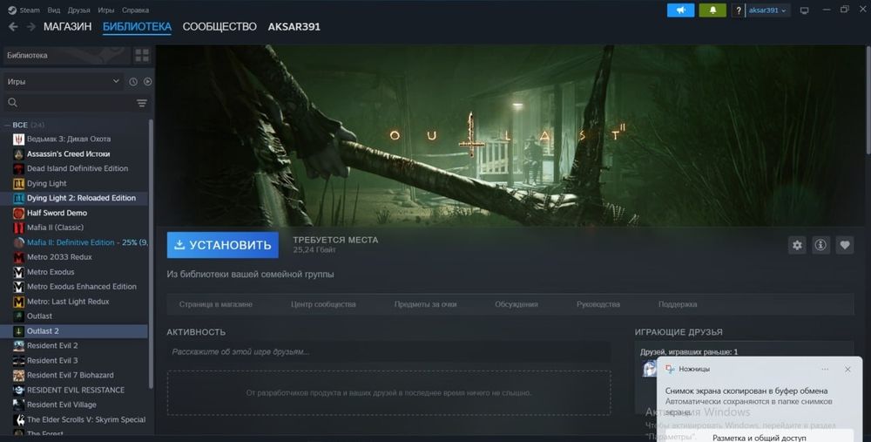Image resolution: width=871 pixels, height=442 pixels.
Task: Click the blue megaphone announcements icon
Action: click(680, 10)
